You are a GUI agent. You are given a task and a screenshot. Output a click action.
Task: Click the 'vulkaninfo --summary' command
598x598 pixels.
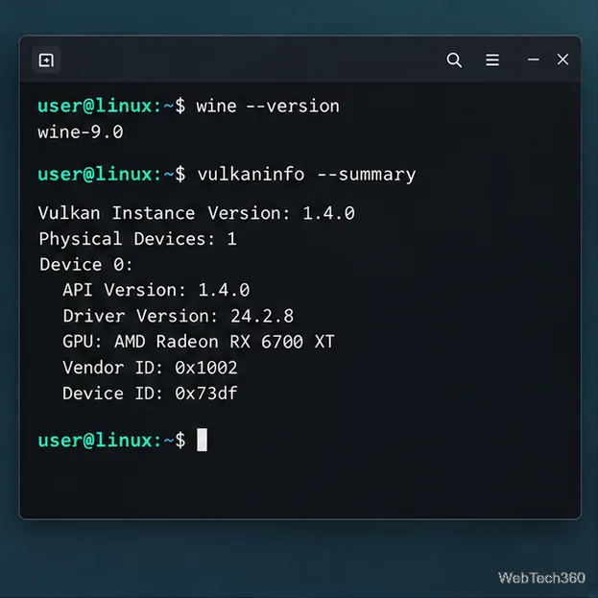click(306, 175)
